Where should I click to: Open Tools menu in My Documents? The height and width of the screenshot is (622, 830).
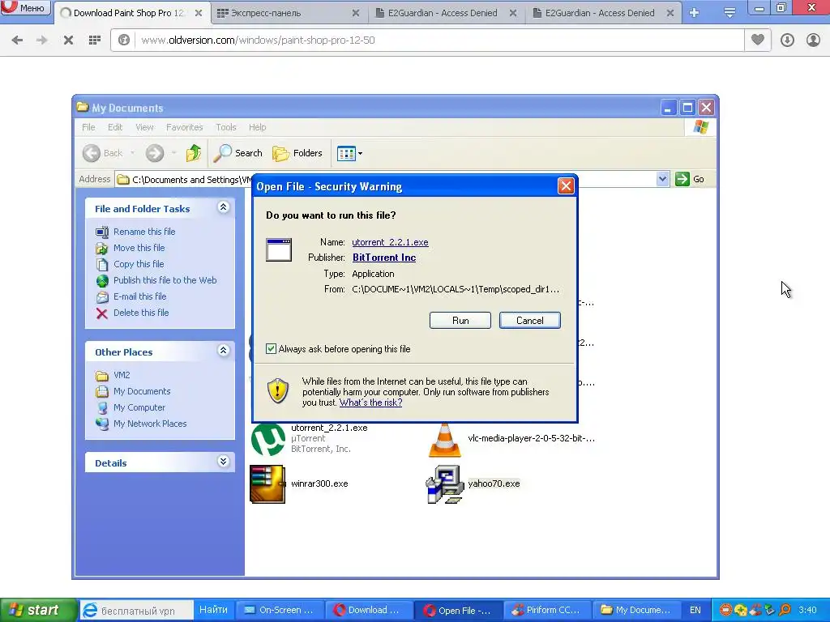[226, 127]
